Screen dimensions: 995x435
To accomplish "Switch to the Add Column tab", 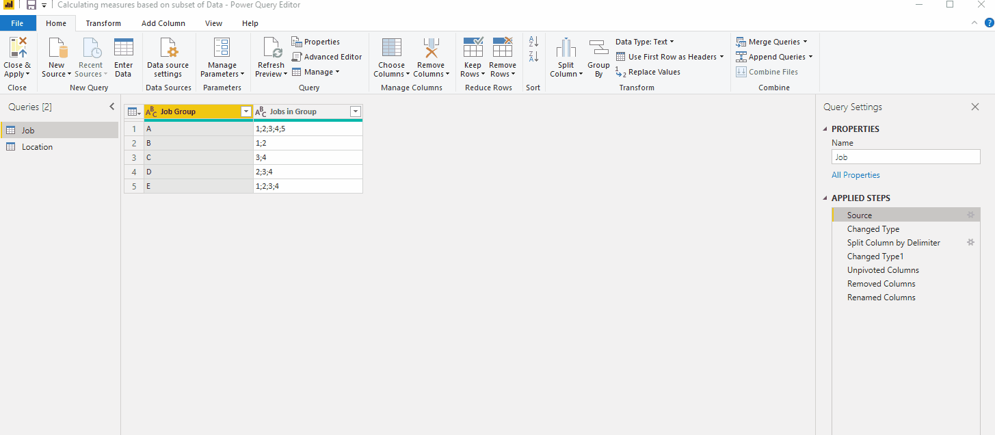I will pos(163,23).
